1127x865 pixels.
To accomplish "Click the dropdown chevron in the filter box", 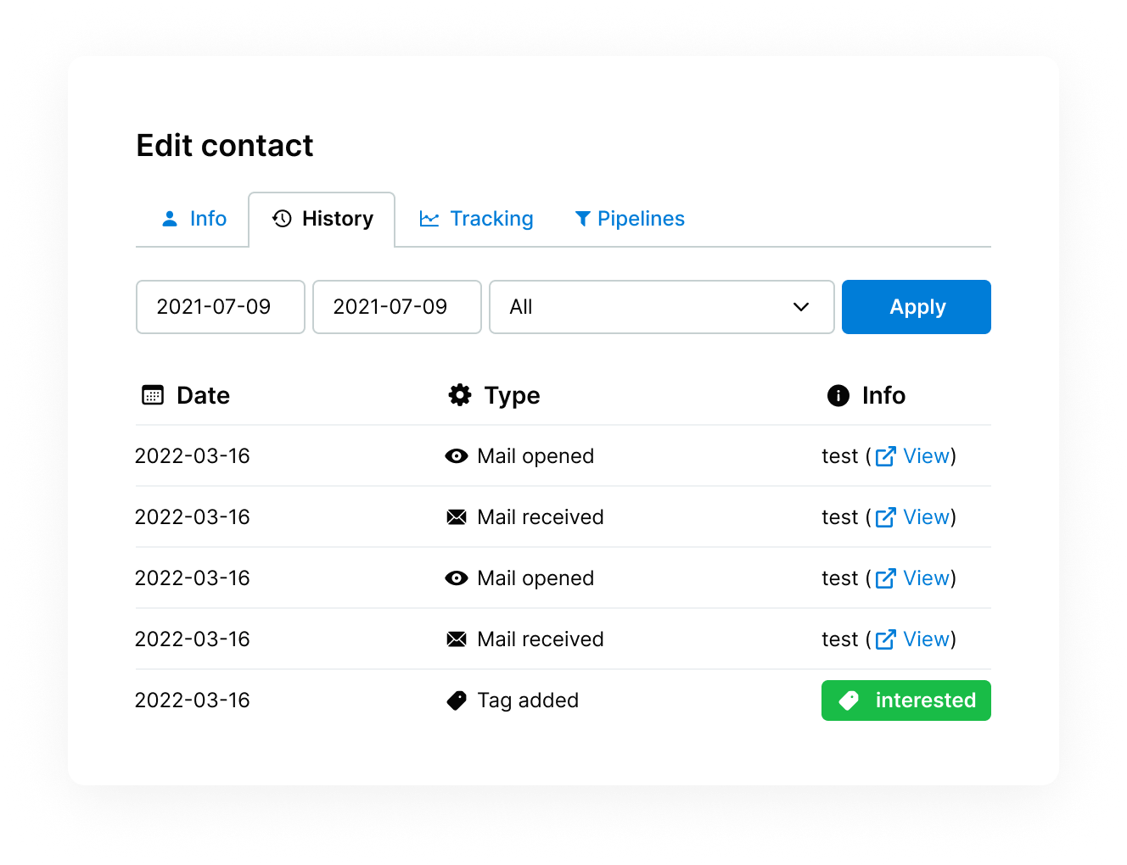I will [x=800, y=307].
